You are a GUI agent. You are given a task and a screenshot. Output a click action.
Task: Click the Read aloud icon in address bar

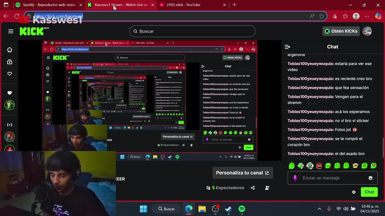[312, 16]
